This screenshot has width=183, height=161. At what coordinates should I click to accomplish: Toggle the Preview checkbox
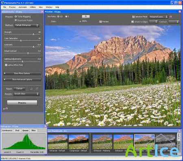tap(100, 22)
